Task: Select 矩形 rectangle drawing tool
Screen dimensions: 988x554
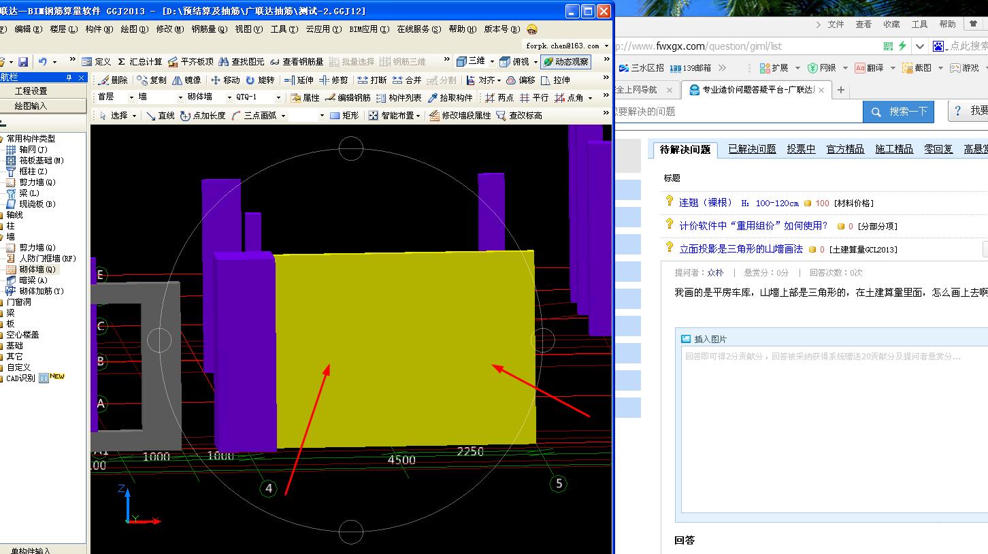Action: (344, 116)
